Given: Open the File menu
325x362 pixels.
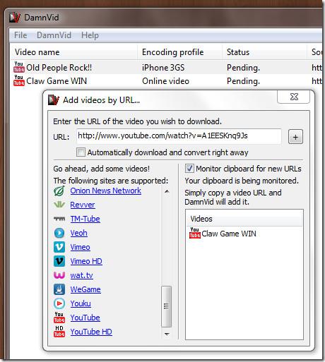Looking at the screenshot, I should coord(20,35).
